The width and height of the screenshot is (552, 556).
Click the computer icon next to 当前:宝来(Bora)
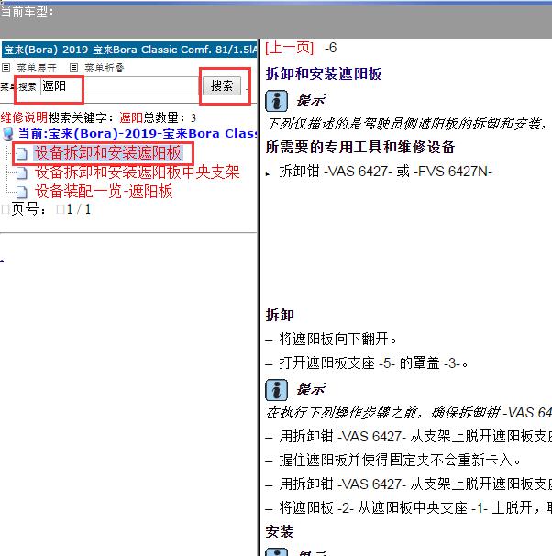pos(8,134)
